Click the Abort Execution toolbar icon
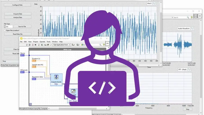This screenshot has width=204, height=115. pos(33,45)
